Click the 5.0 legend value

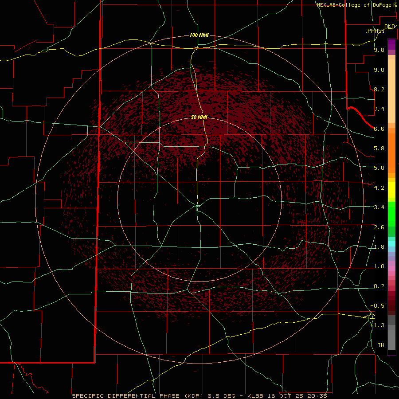point(379,168)
